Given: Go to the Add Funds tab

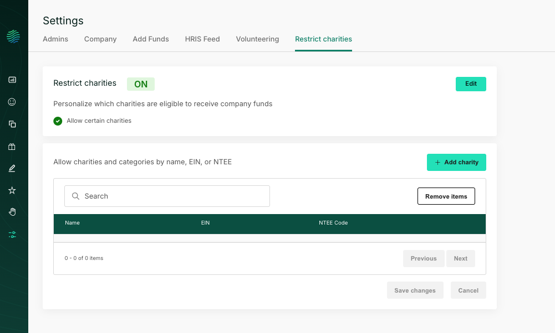Looking at the screenshot, I should (x=151, y=39).
